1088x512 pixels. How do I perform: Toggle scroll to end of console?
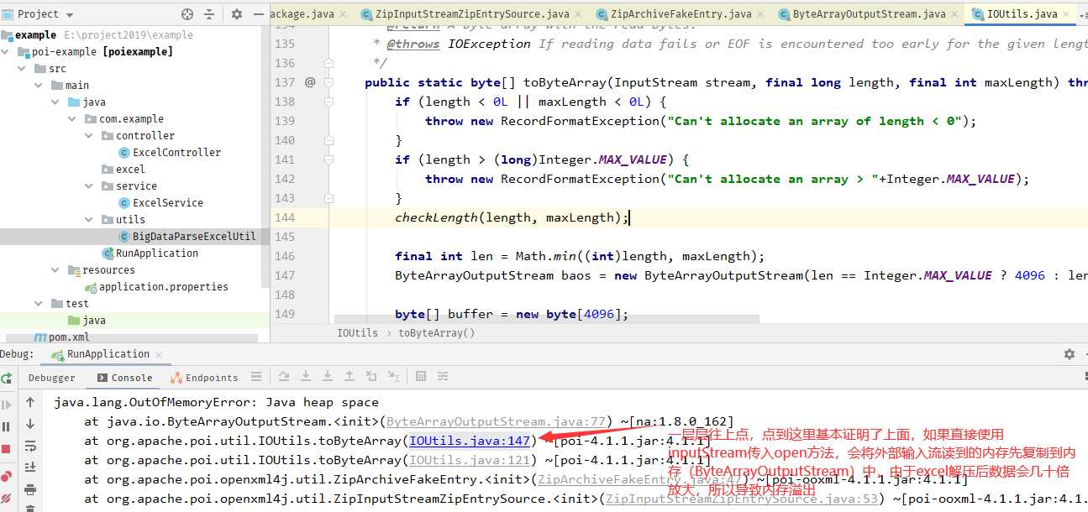point(31,468)
